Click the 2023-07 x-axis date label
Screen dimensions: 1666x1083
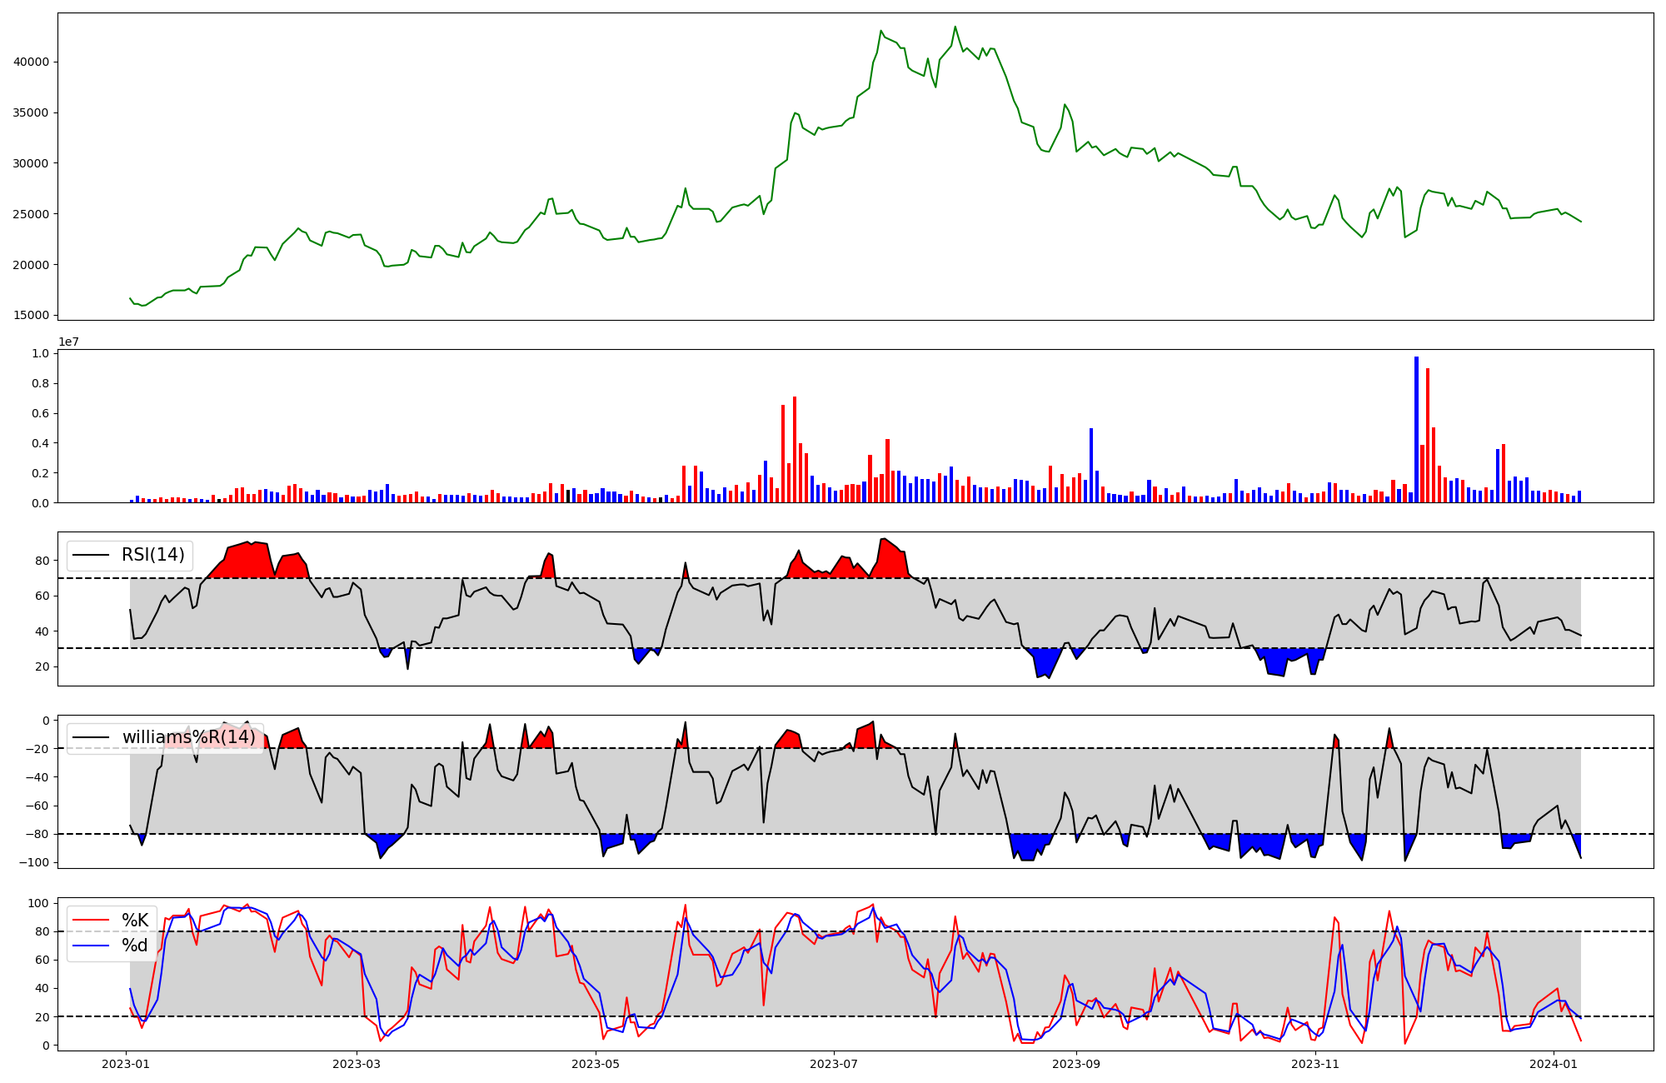point(835,1064)
